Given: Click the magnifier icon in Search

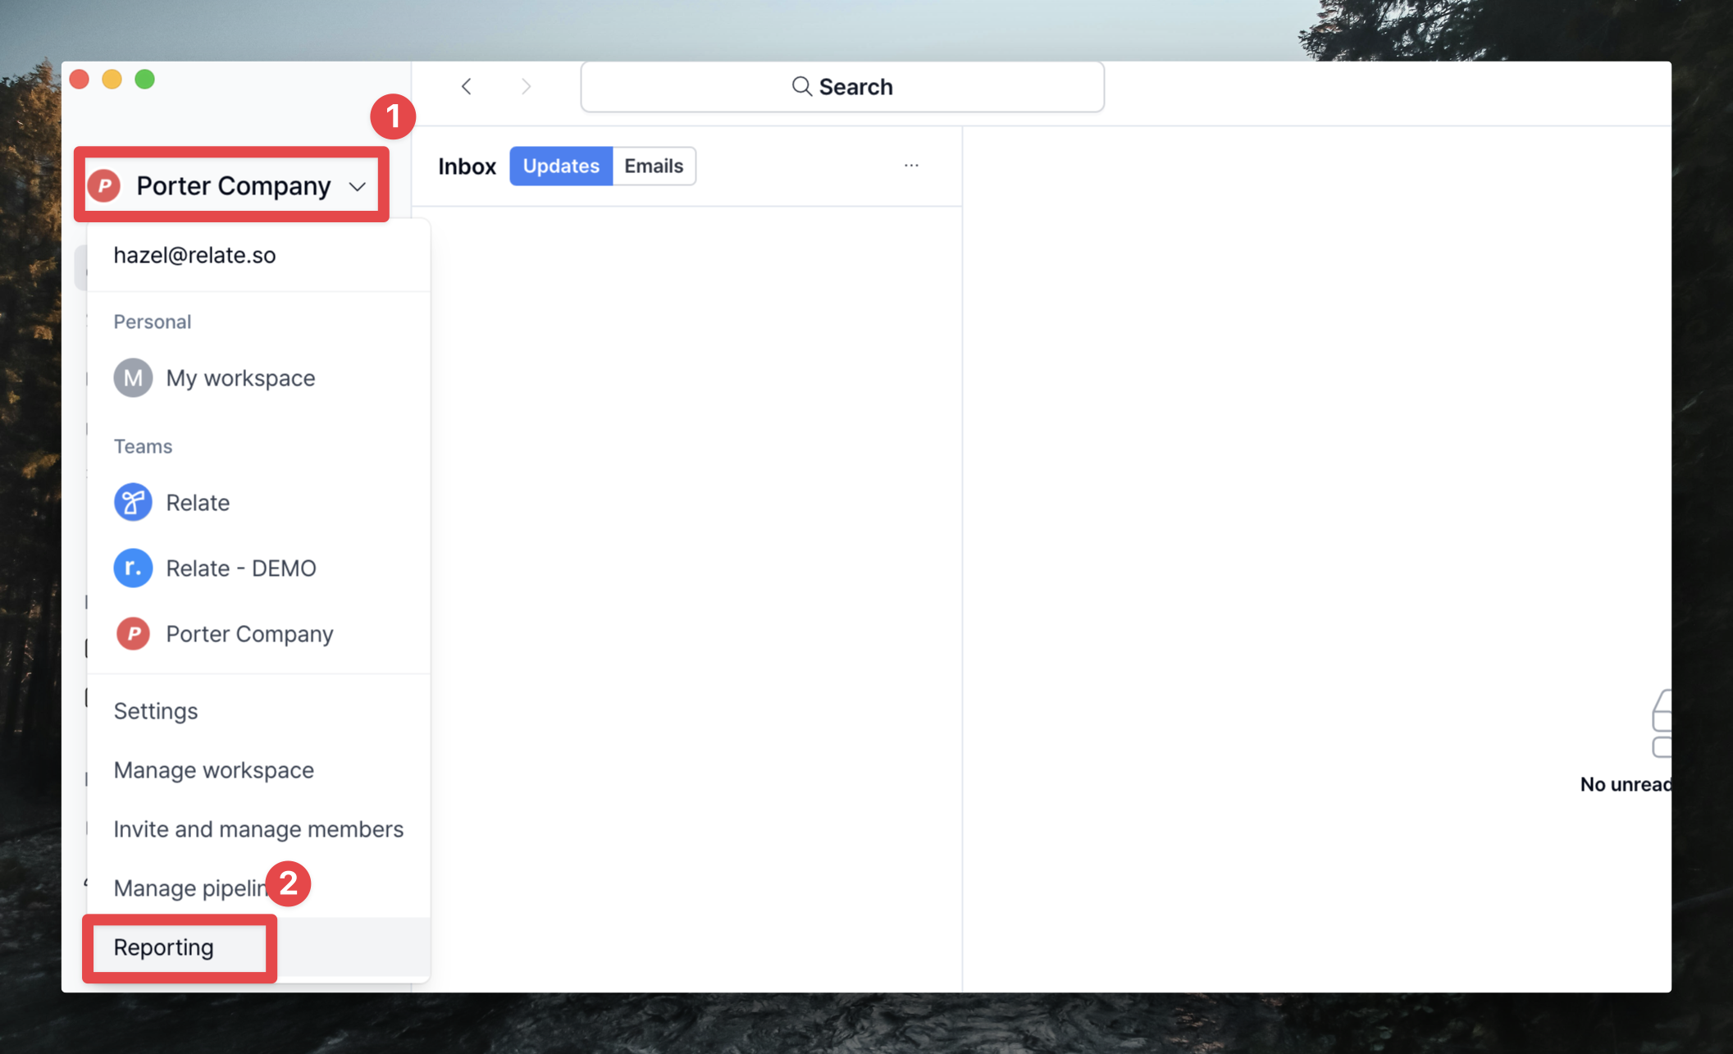Looking at the screenshot, I should [x=801, y=87].
